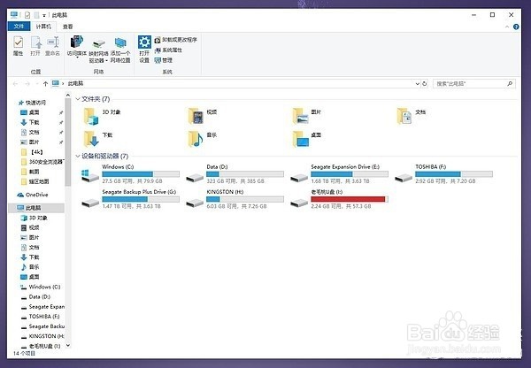Click 卸载或更改程序 in the ribbon
The width and height of the screenshot is (531, 368).
click(176, 40)
